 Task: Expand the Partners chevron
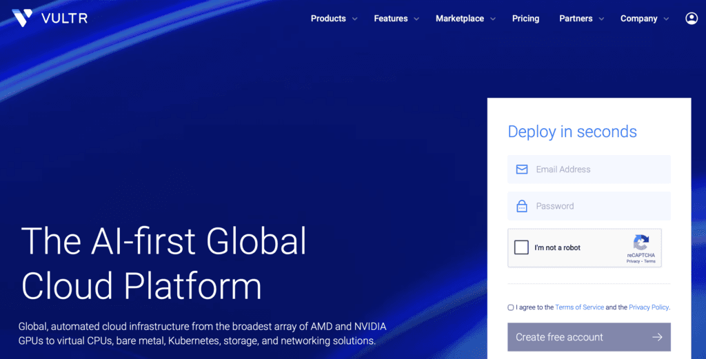click(x=601, y=19)
